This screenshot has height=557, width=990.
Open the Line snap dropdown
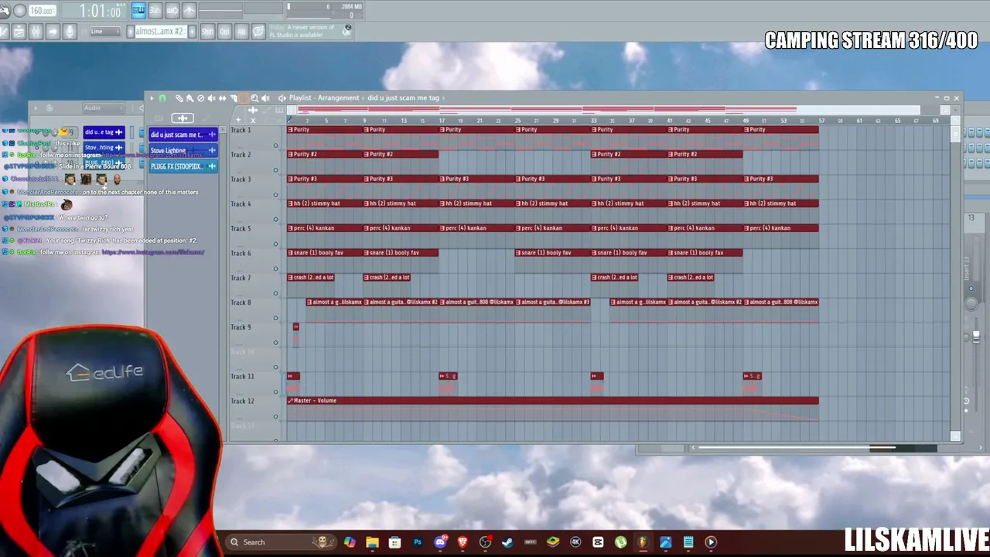point(104,32)
